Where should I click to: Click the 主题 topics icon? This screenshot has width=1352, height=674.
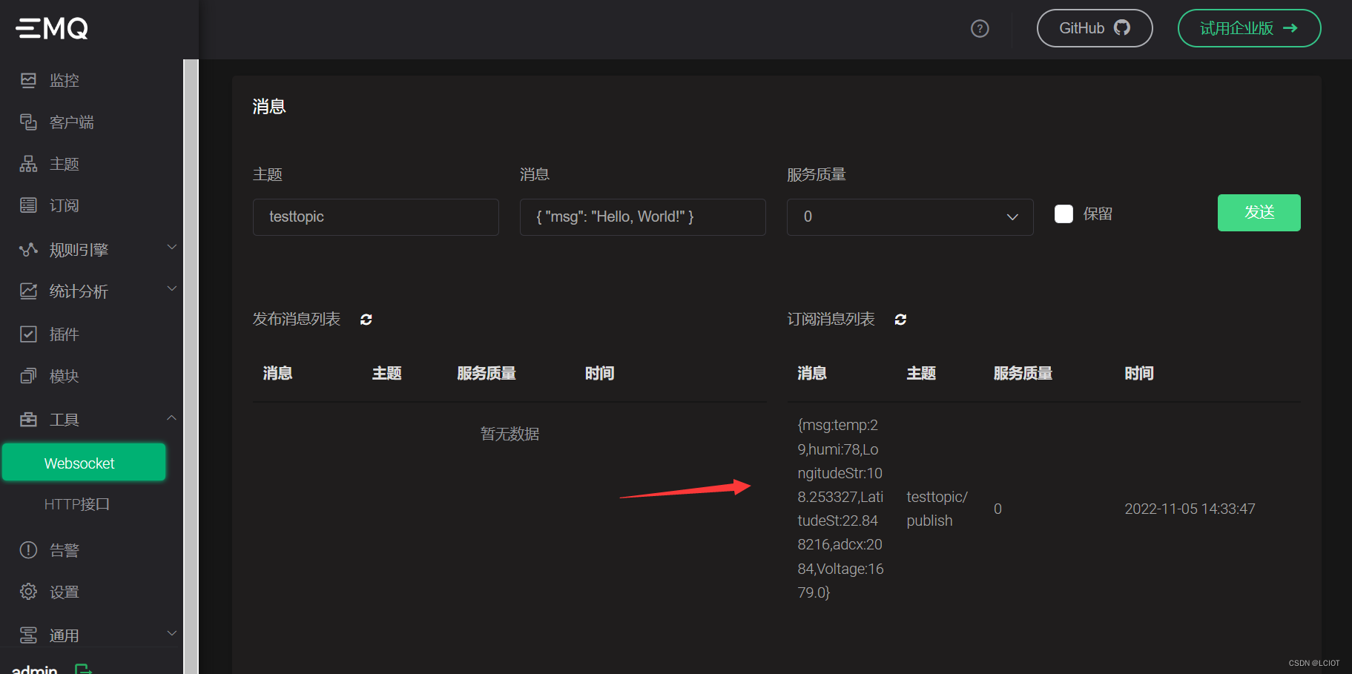point(28,164)
